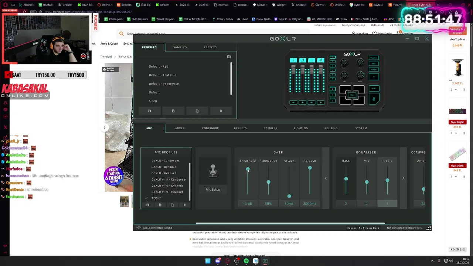Select 'GoXLR - Dynamic' mic profile
473x266 pixels.
click(164, 167)
